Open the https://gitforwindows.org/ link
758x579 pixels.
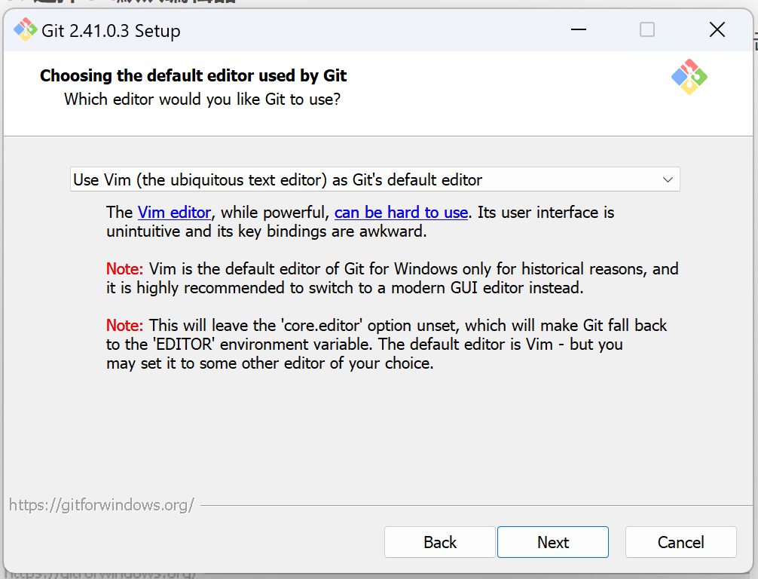click(102, 505)
